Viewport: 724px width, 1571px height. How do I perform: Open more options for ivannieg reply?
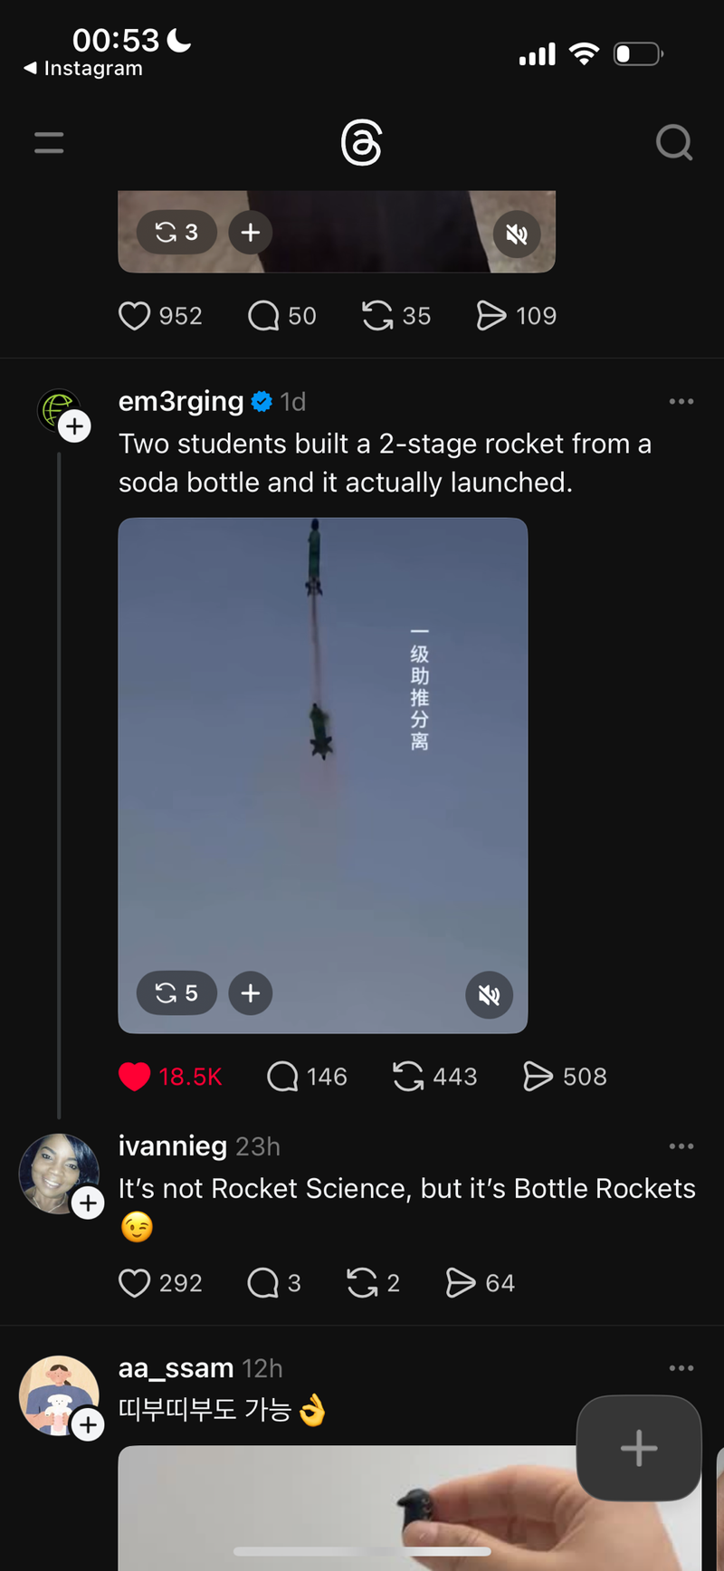point(681,1146)
